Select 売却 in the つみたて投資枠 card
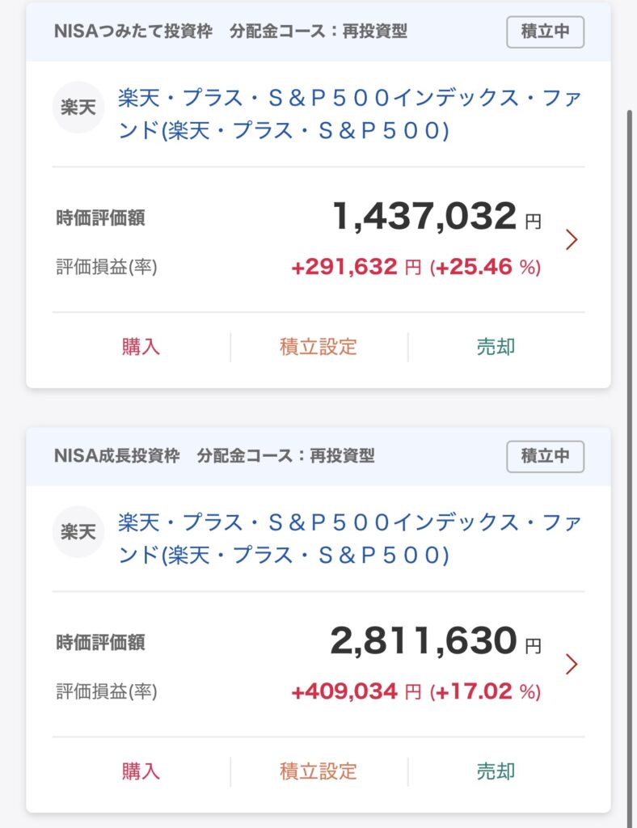Screen dimensions: 637x828 tap(496, 347)
